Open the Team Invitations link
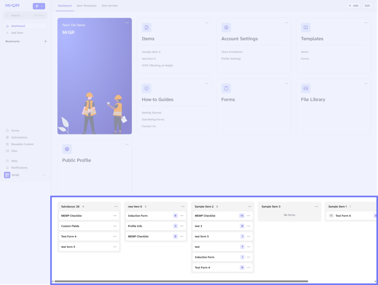Viewport: 378px width, 285px height. [232, 52]
